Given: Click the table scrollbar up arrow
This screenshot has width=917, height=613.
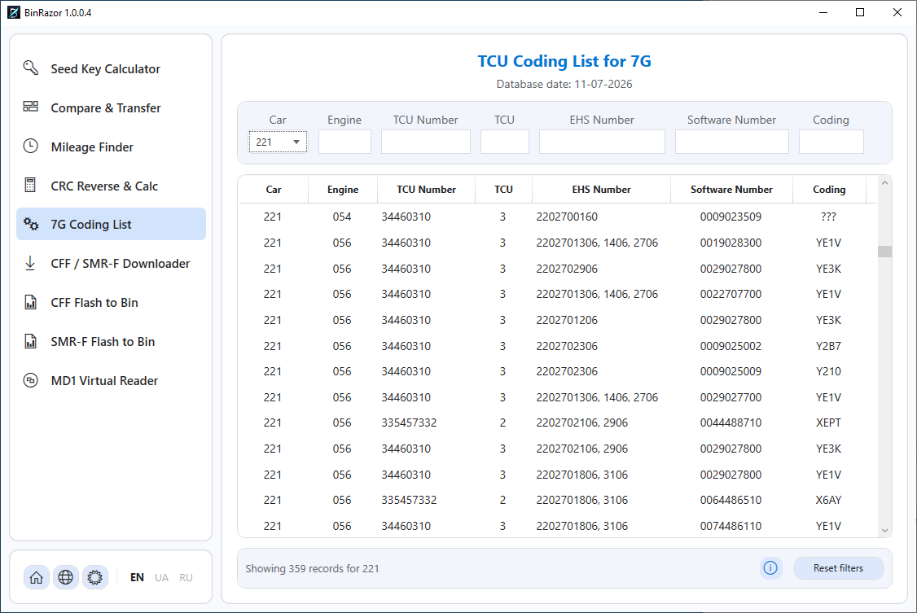Looking at the screenshot, I should tap(885, 183).
